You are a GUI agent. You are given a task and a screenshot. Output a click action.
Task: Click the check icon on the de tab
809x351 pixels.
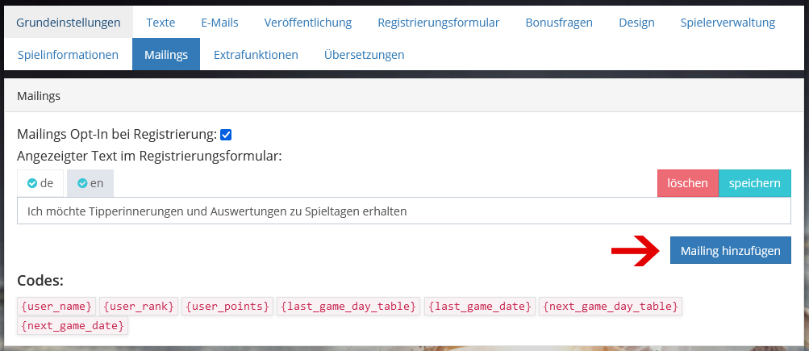pyautogui.click(x=32, y=183)
